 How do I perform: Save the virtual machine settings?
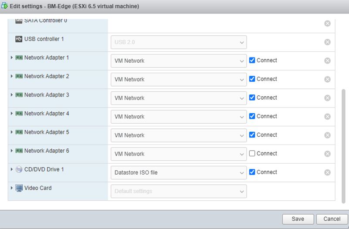point(298,219)
